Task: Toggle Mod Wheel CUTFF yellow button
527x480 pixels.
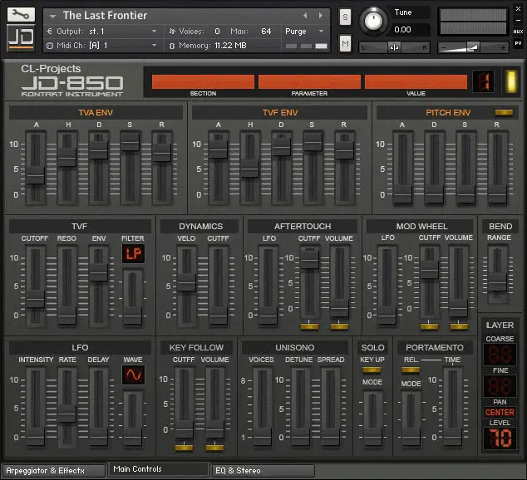Action: (429, 326)
